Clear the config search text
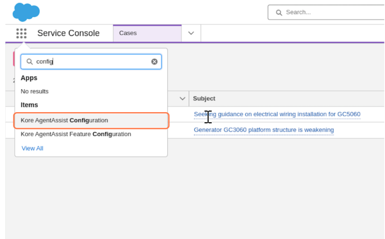385x239 pixels. tap(154, 62)
